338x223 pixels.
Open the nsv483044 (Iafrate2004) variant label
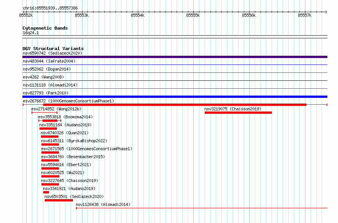point(49,61)
